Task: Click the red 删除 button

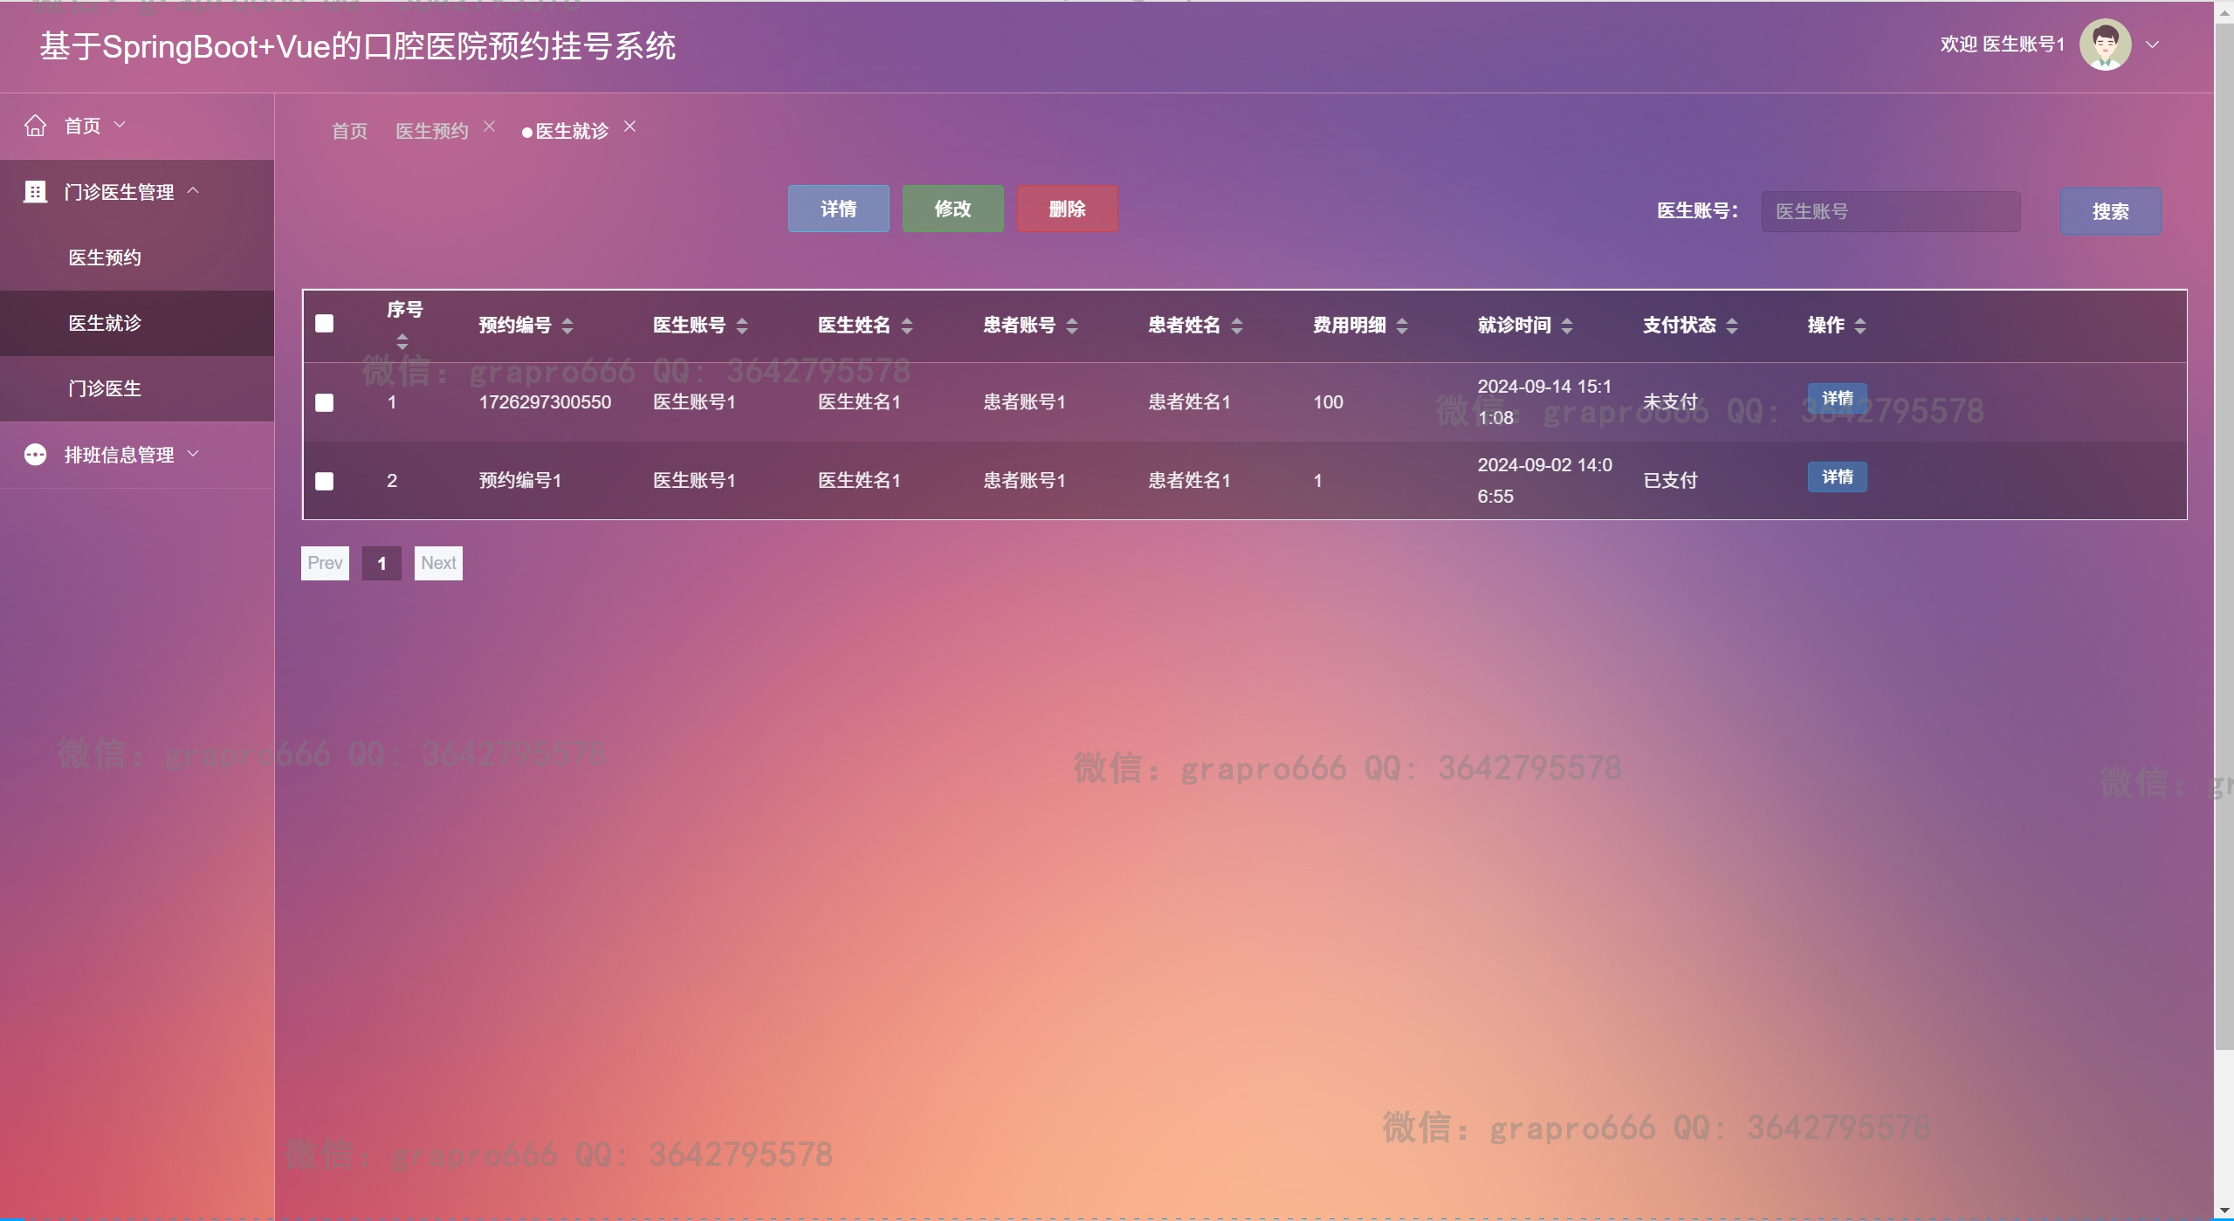Action: pos(1067,209)
